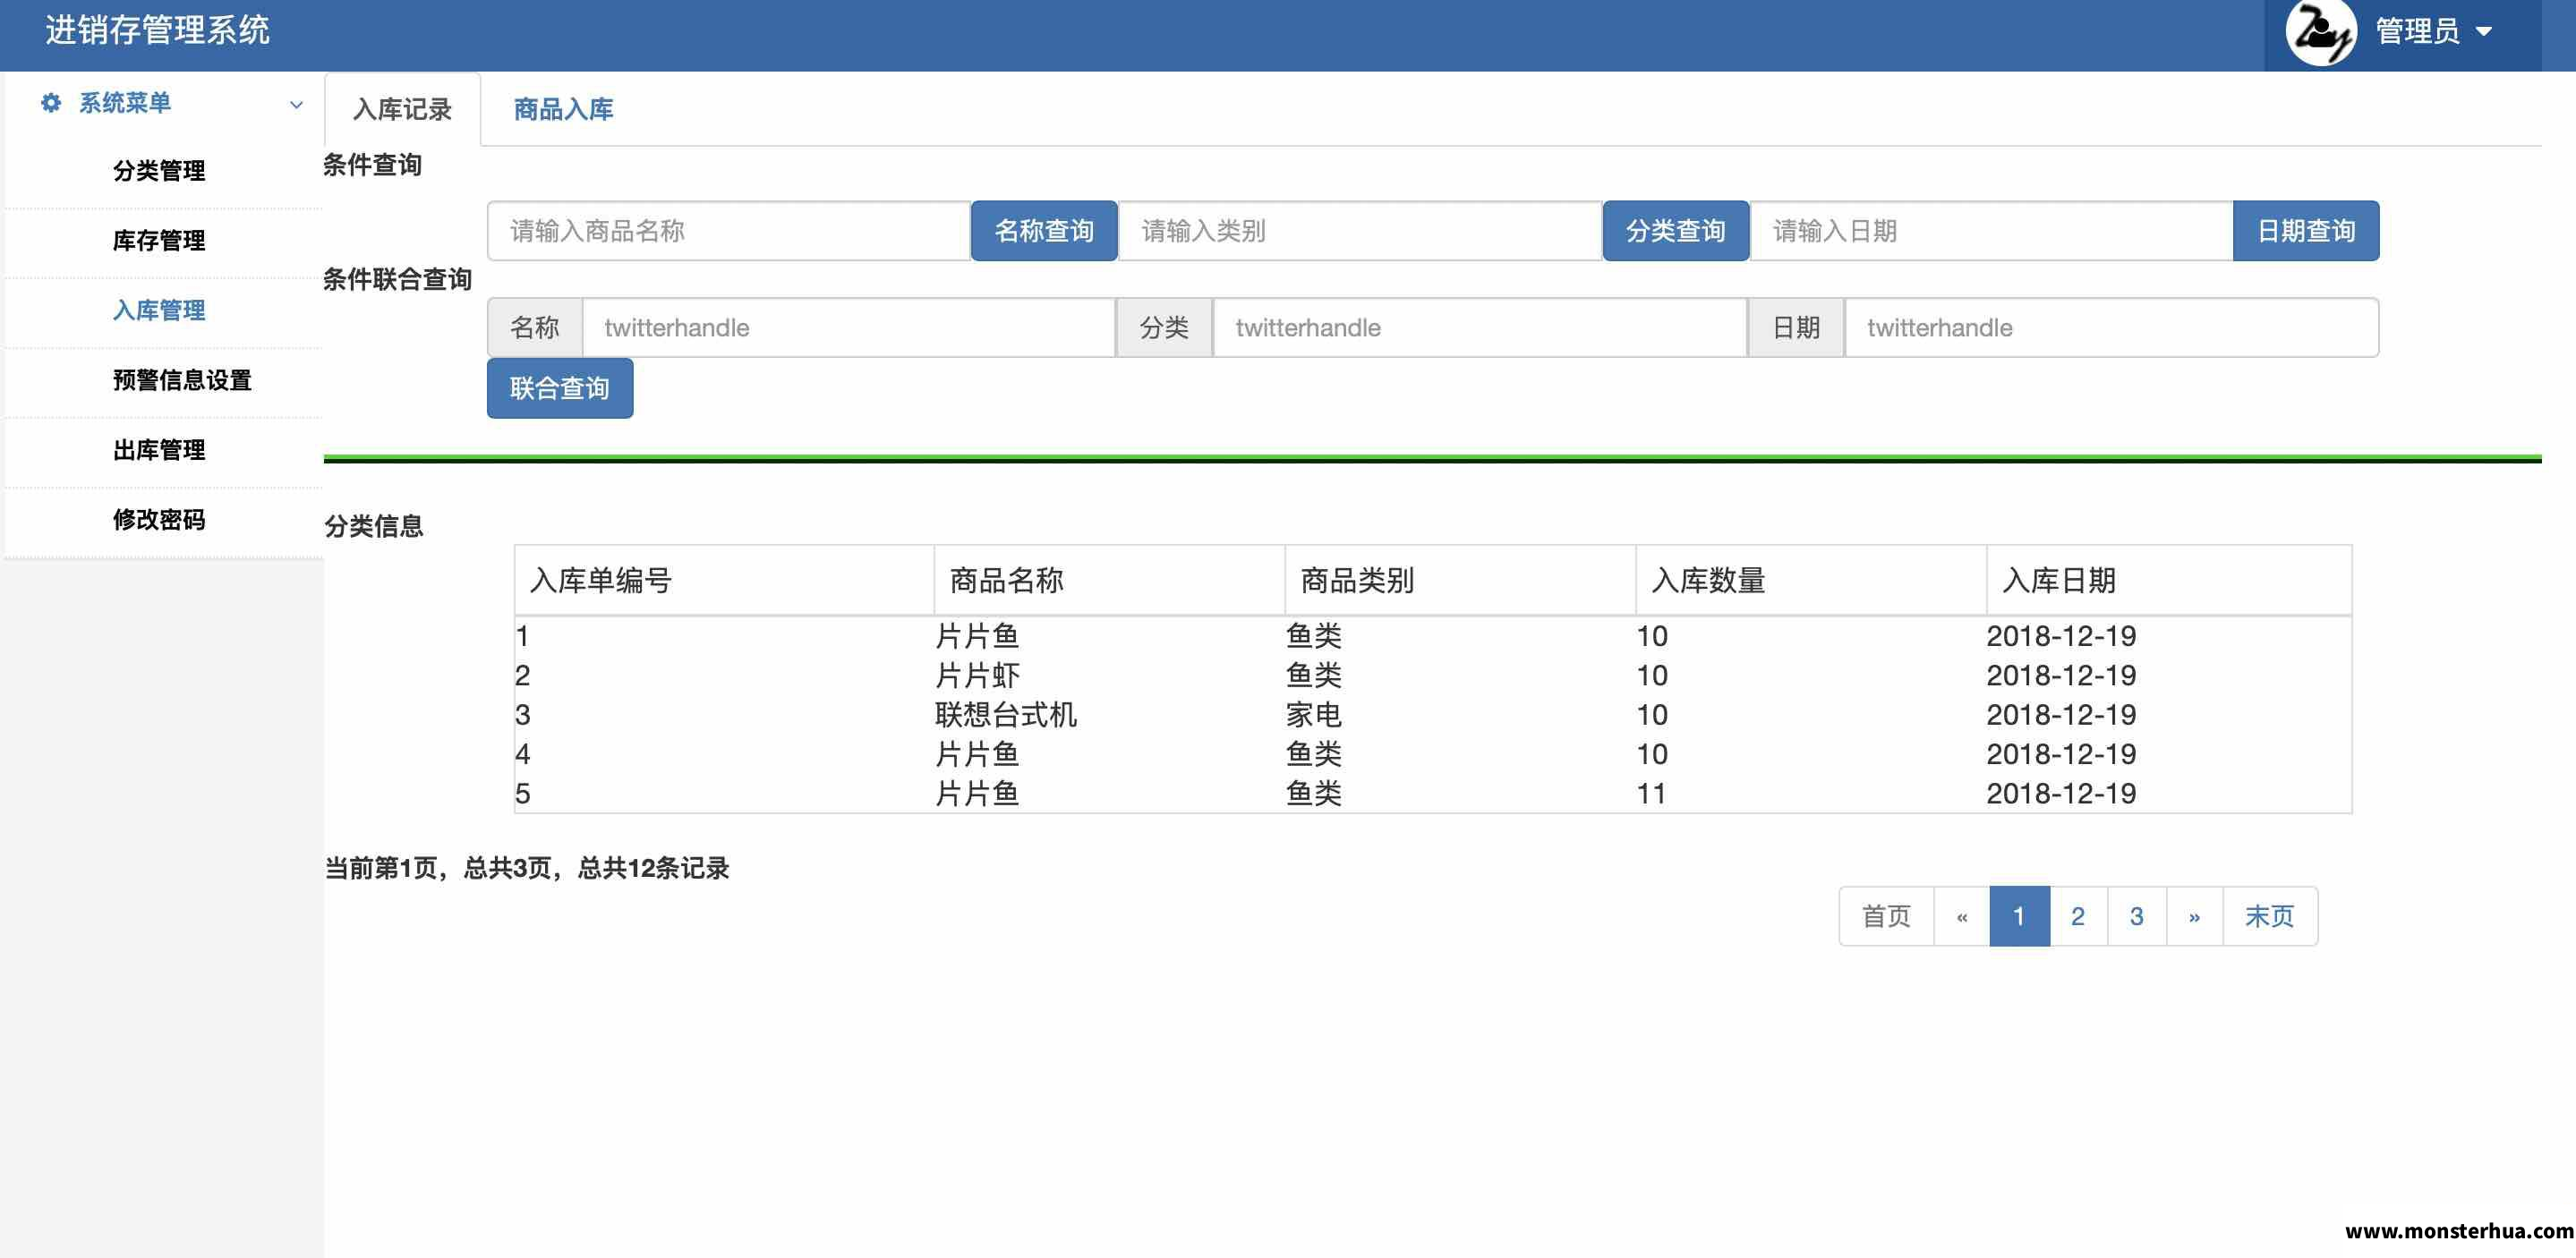This screenshot has width=2576, height=1258.
Task: Select page 3 in pagination
Action: 2137,916
